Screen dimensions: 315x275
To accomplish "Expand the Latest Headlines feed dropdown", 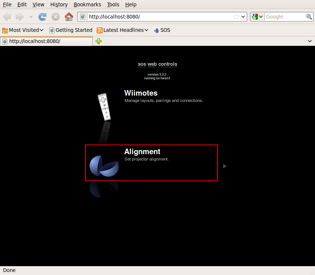I will pyautogui.click(x=122, y=30).
